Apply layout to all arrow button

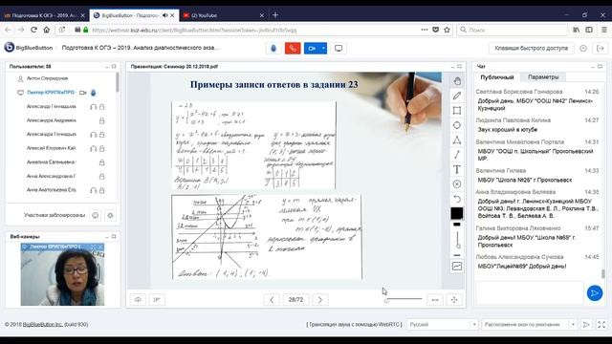click(x=586, y=325)
